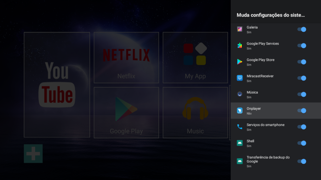This screenshot has width=321, height=180.
Task: Select the "MiracastReceiver" label
Action: [x=260, y=76]
